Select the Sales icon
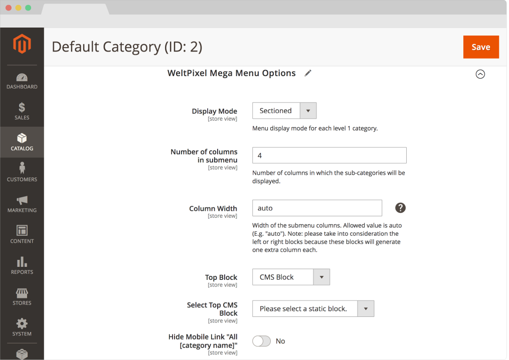This screenshot has height=360, width=509. click(22, 112)
